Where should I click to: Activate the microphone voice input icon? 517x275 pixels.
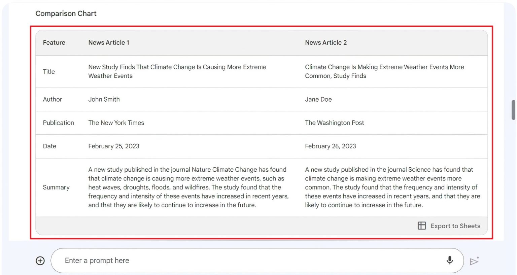(449, 260)
